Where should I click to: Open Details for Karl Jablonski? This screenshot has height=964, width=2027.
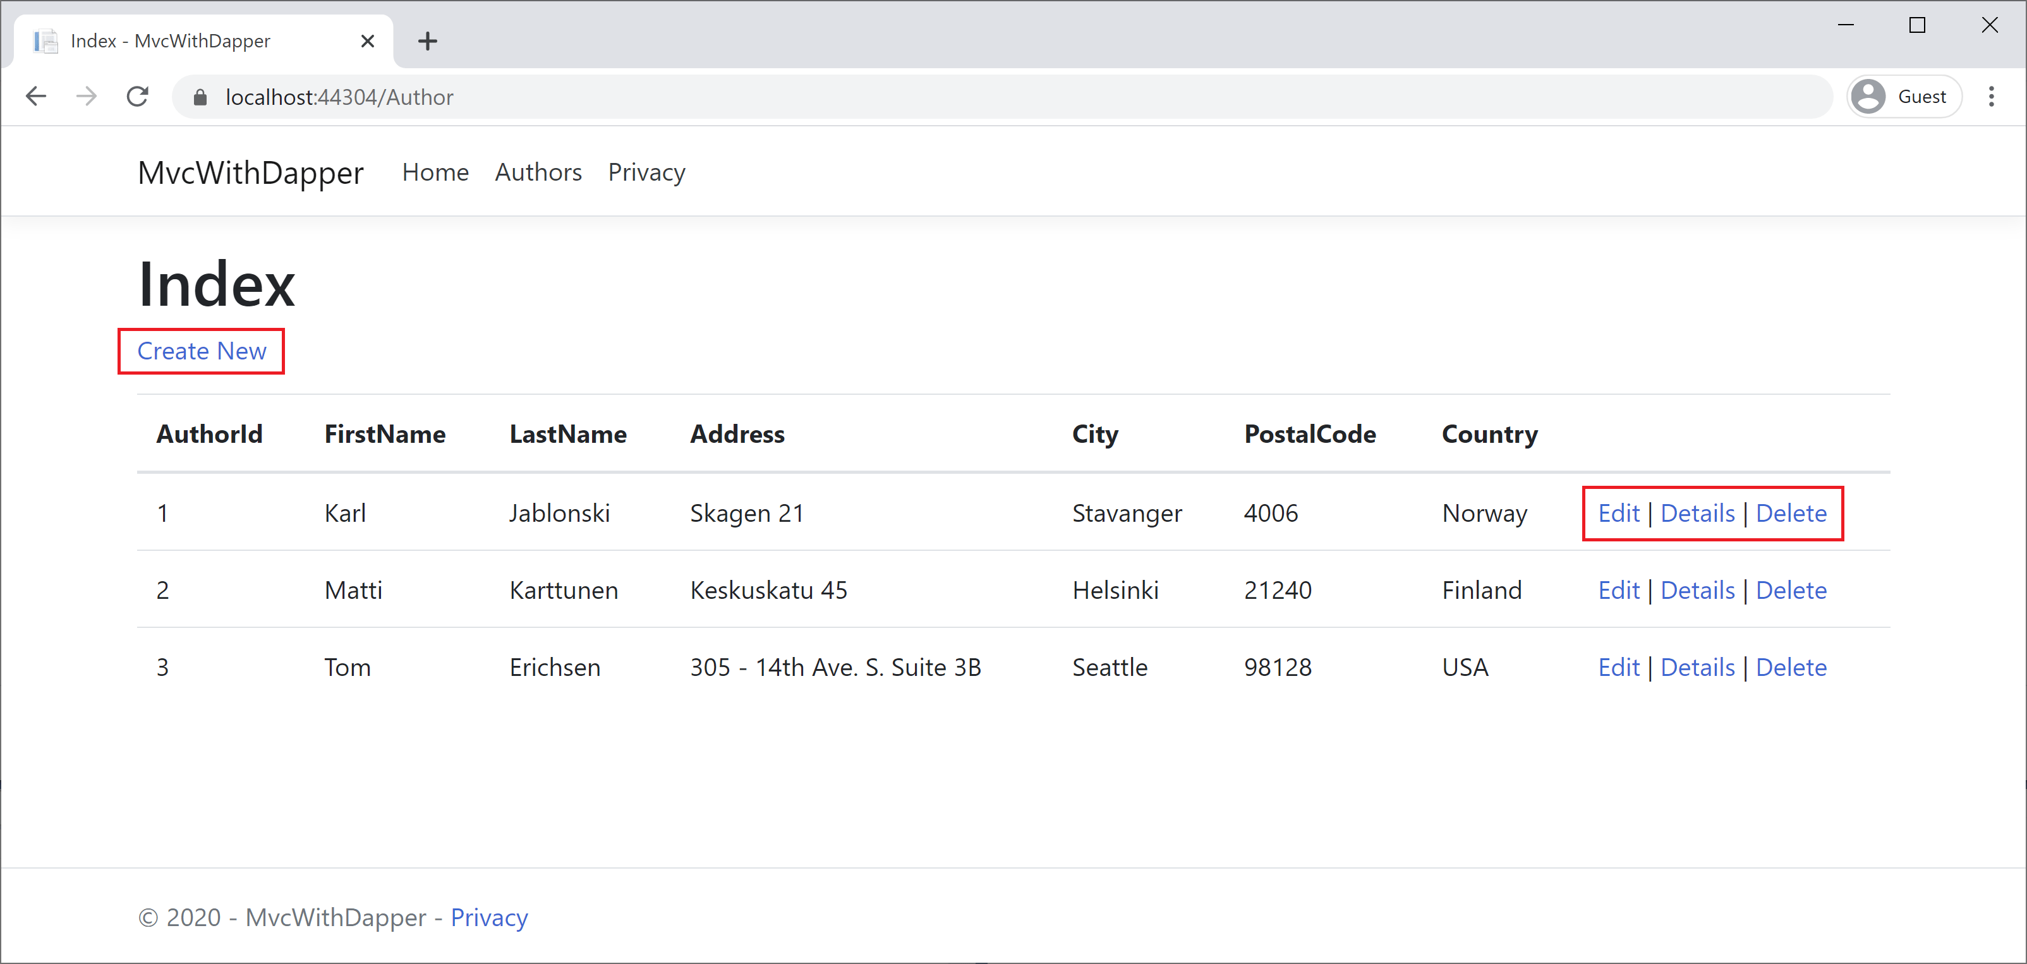click(x=1697, y=512)
